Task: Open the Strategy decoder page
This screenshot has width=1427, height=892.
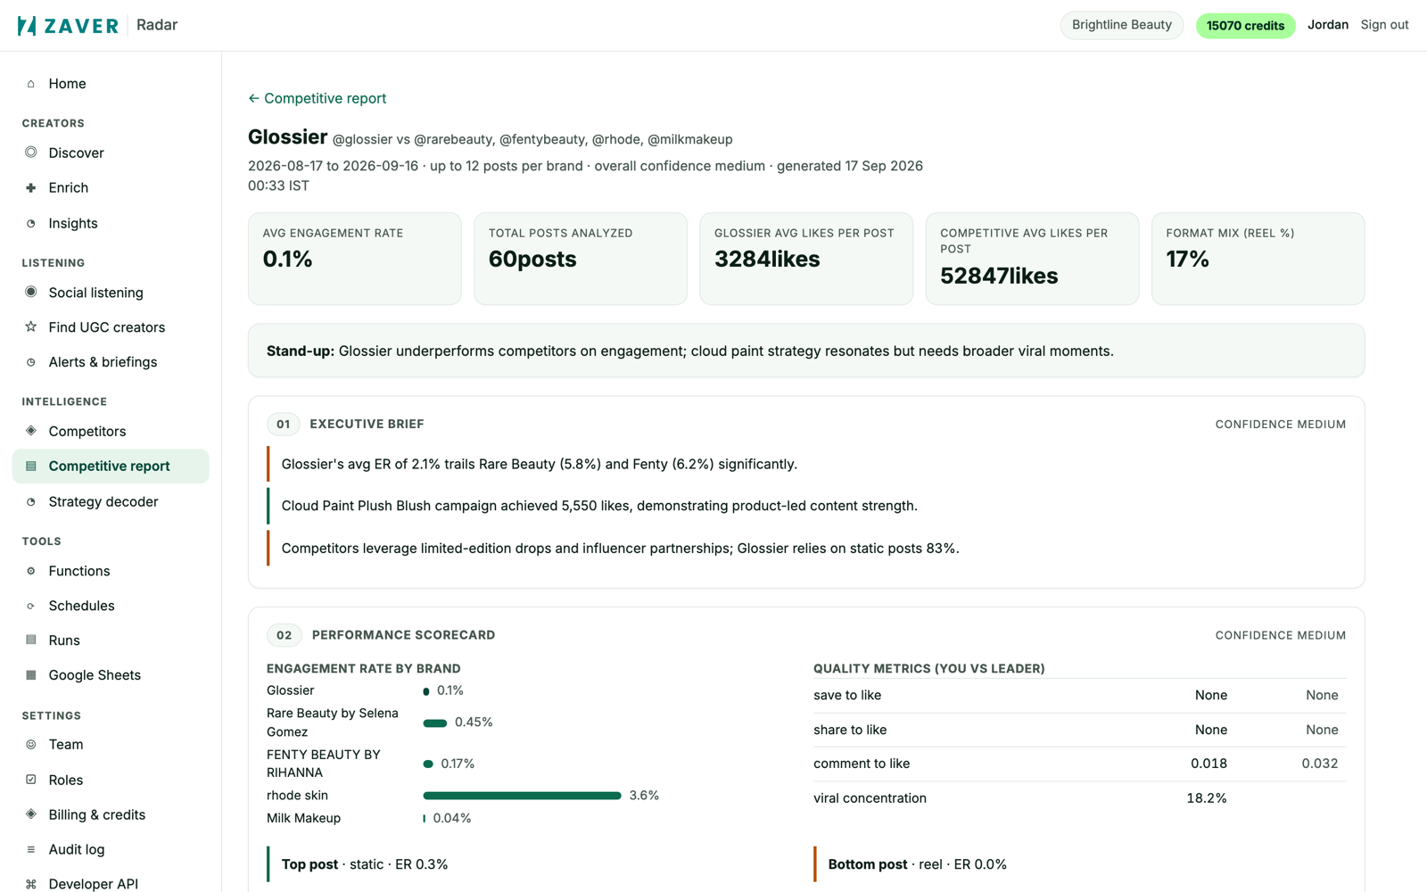Action: pyautogui.click(x=111, y=502)
